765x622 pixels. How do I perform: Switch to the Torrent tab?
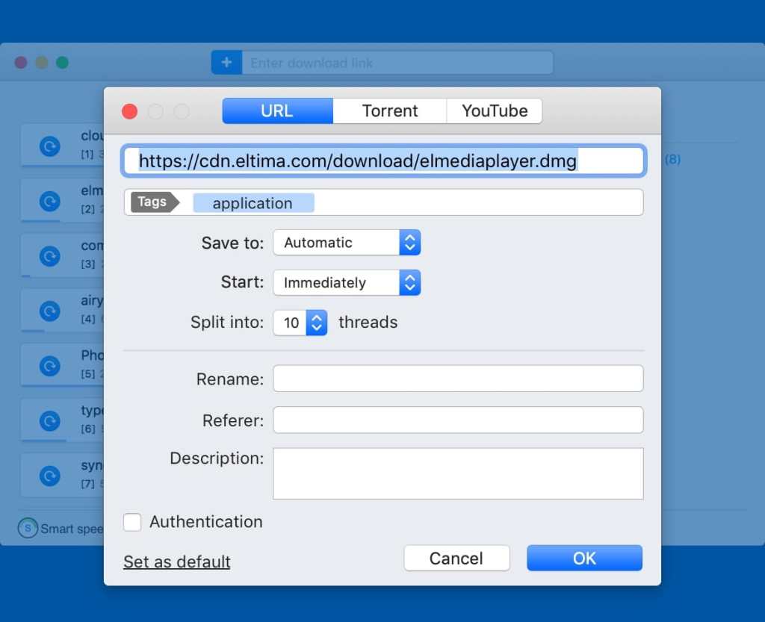389,111
